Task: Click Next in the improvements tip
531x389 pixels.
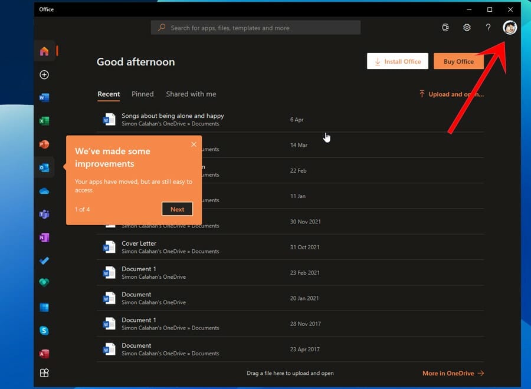Action: (177, 209)
